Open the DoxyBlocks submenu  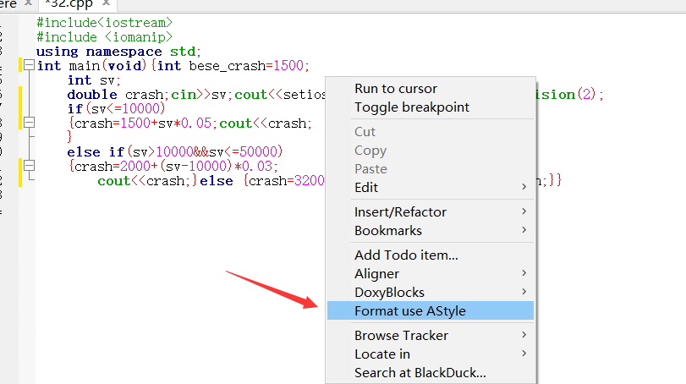pyautogui.click(x=431, y=292)
